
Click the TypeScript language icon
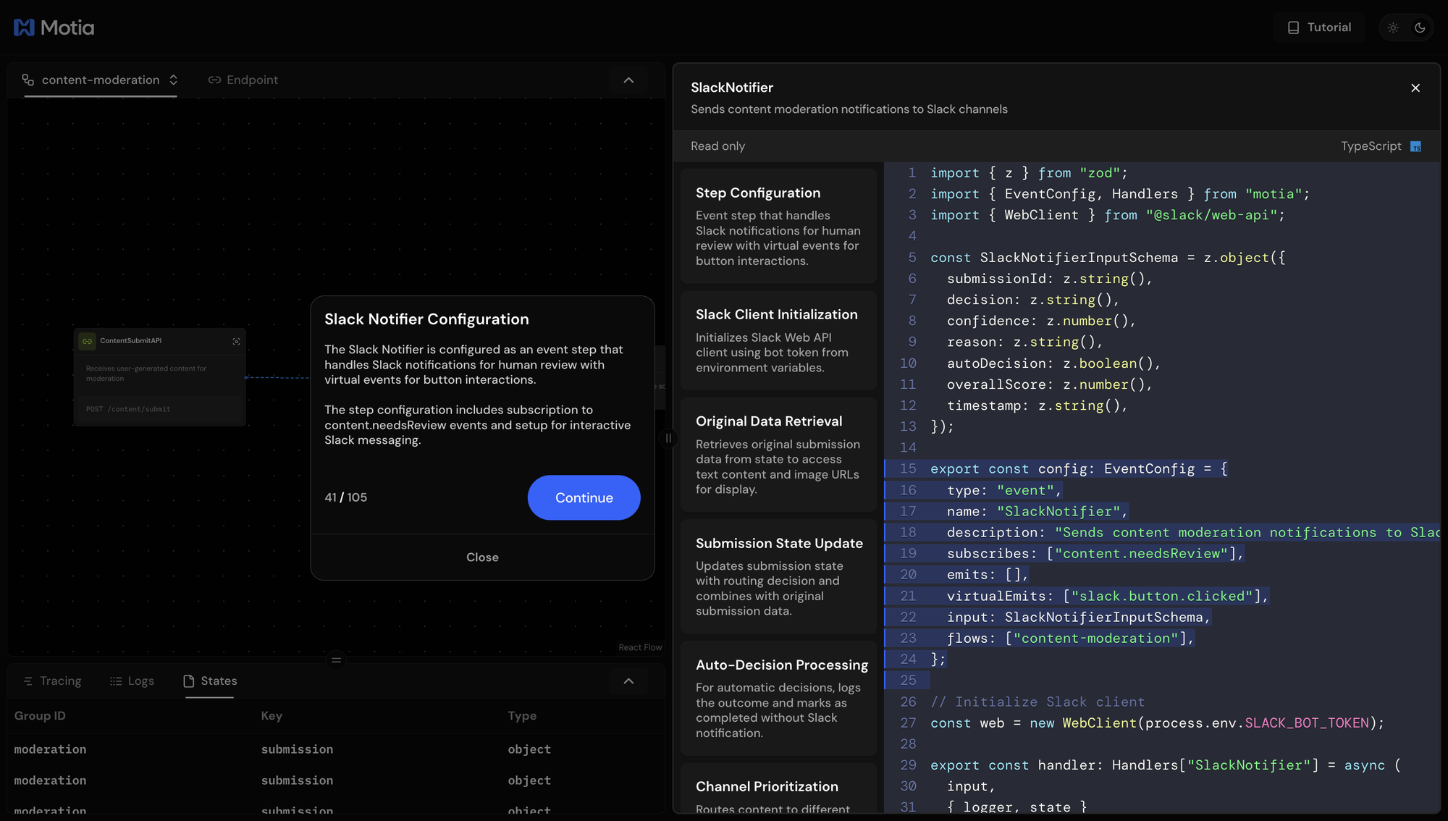coord(1415,147)
